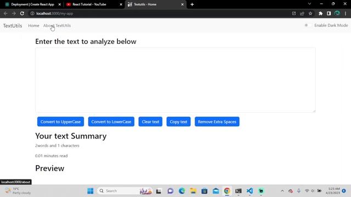Open the volume speaker tray icon
Viewport: 351px width, 197px height.
(313, 191)
